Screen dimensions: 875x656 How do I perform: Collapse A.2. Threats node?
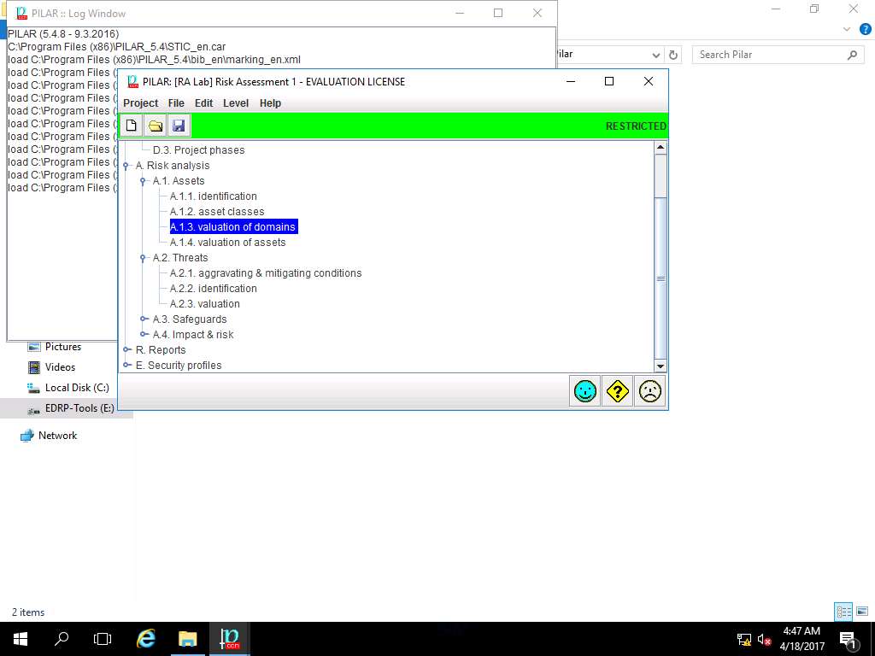point(144,258)
